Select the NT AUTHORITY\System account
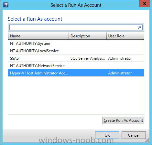152x145 pixels. click(x=76, y=43)
